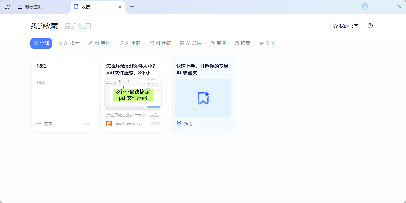406x203 pixels.
Task: Close the 收藏 tab
Action: (120, 7)
